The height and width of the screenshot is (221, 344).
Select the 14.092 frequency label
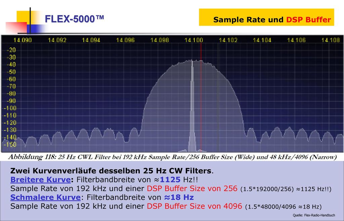click(57, 40)
